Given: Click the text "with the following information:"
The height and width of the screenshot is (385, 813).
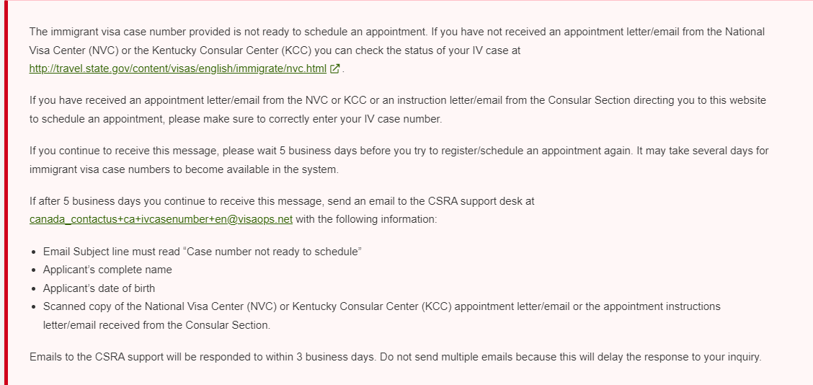Looking at the screenshot, I should (x=367, y=219).
